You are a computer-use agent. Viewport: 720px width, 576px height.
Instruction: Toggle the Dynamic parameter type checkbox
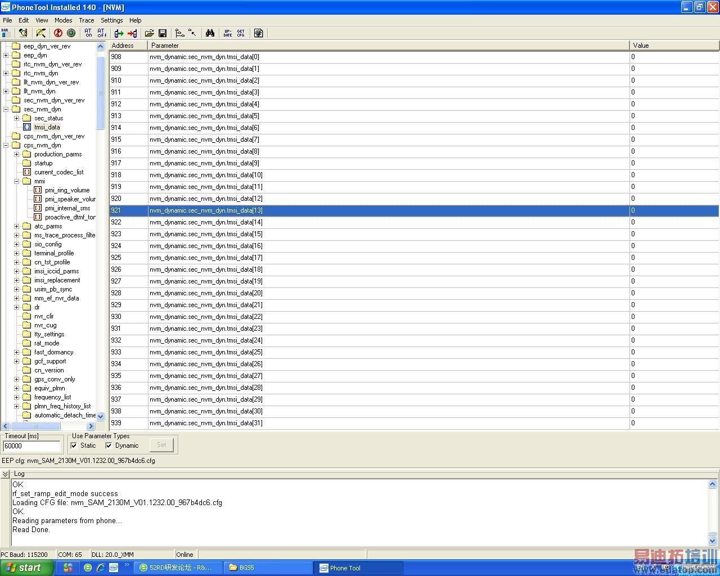[109, 445]
